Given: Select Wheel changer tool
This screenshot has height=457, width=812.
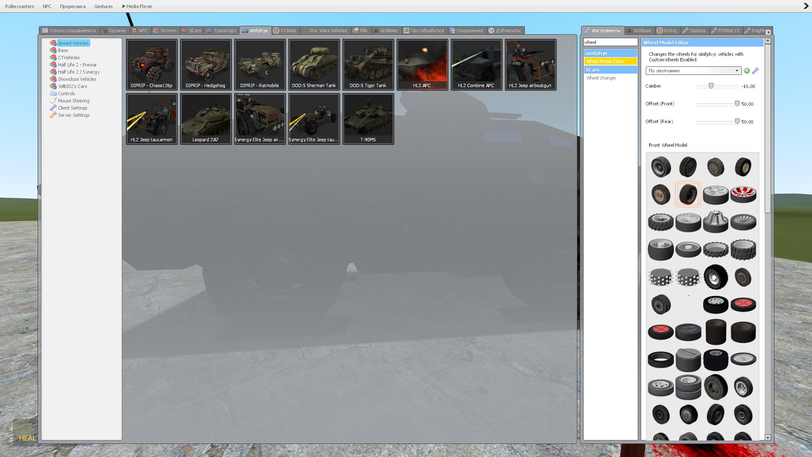Looking at the screenshot, I should [x=601, y=78].
